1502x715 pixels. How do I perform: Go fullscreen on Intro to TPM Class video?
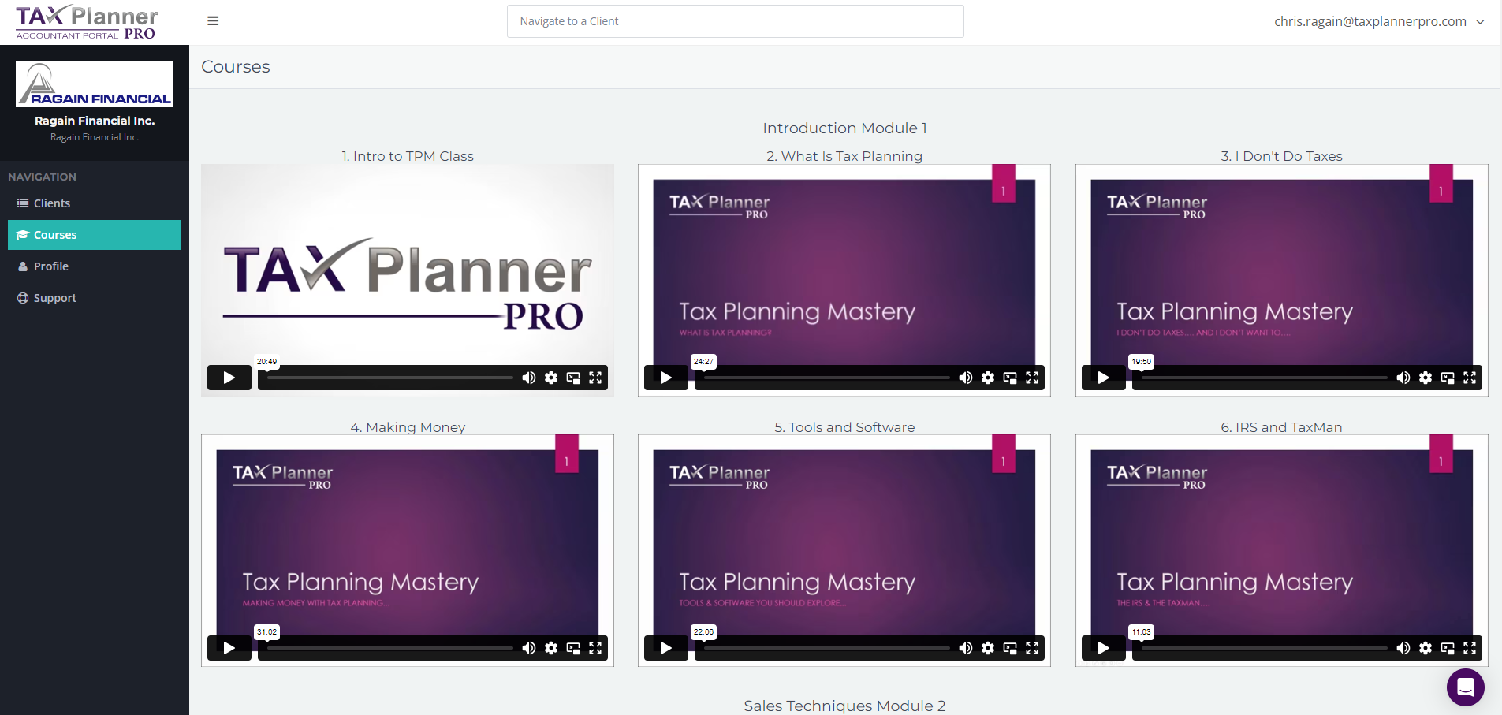point(595,378)
